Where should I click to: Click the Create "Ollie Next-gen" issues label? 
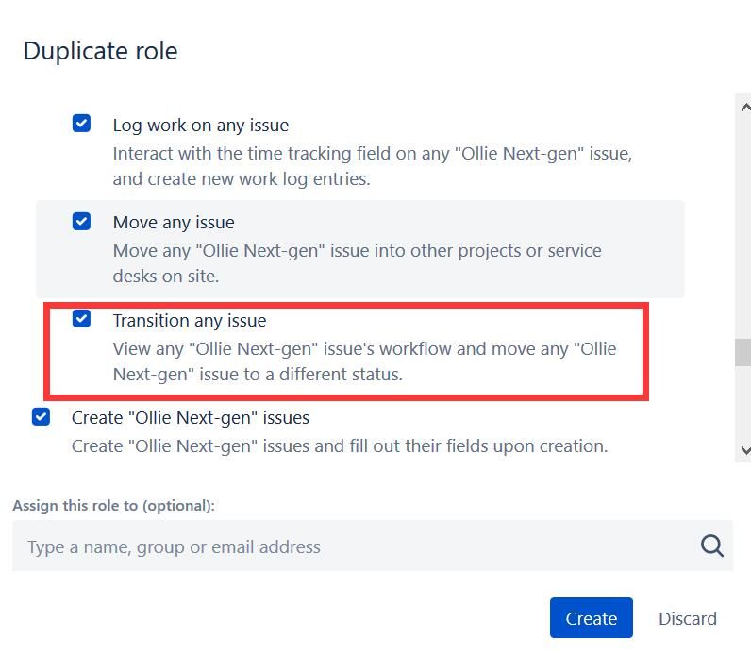click(x=191, y=417)
